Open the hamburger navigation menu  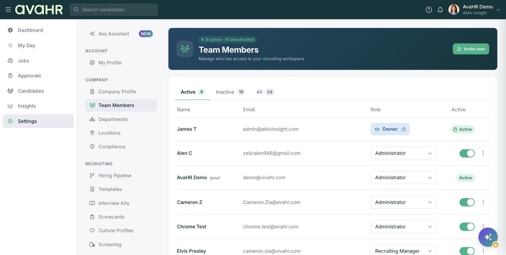tap(8, 10)
